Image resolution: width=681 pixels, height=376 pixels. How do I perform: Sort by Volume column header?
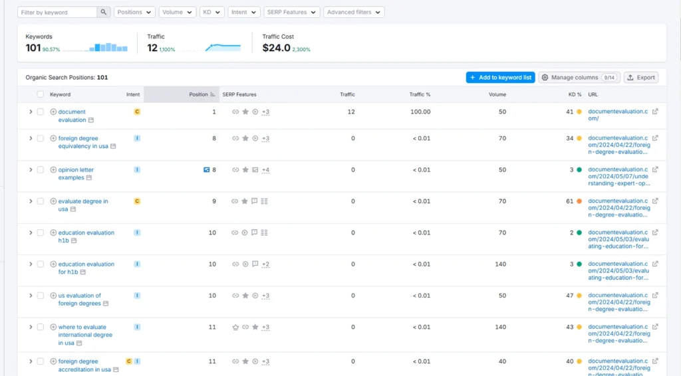click(x=497, y=94)
